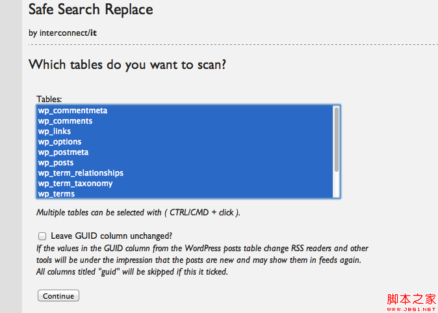Screen dimensions: 438x313
Task: Click the wp_posts table entry
Action: 56,163
